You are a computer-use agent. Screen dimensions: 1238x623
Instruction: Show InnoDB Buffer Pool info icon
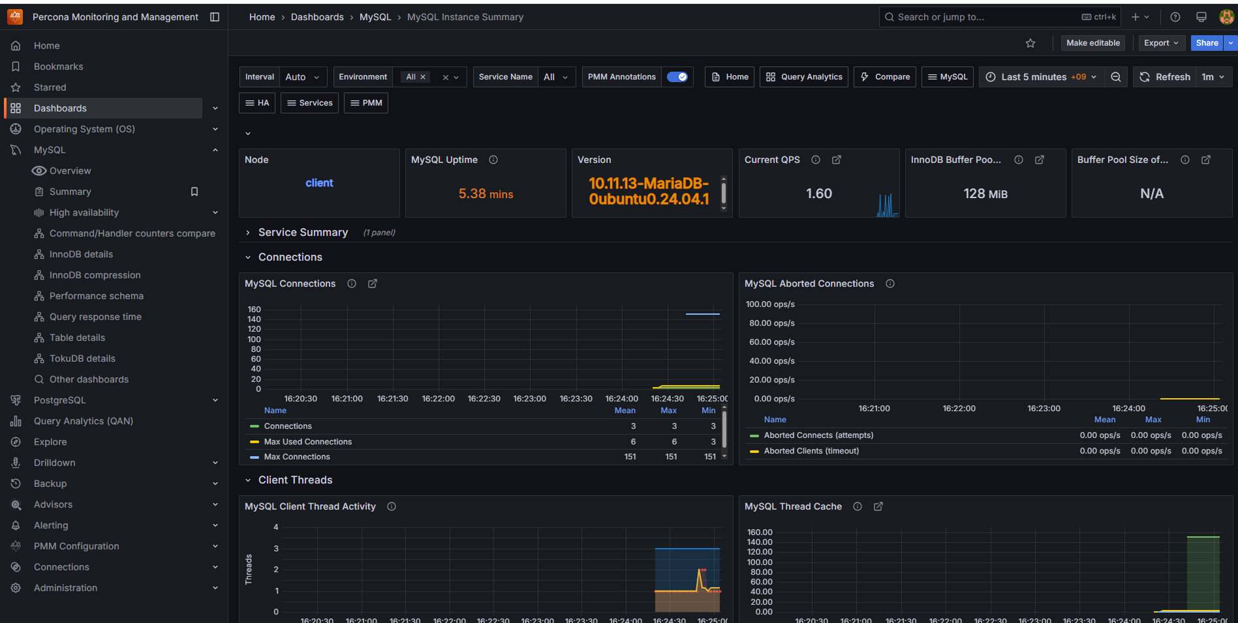pyautogui.click(x=1019, y=160)
